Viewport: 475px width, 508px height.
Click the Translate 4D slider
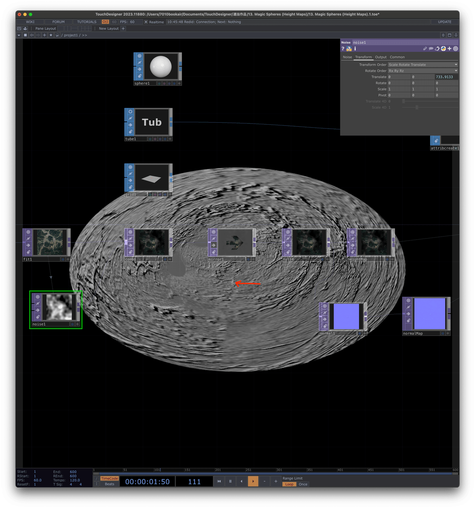[x=404, y=101]
